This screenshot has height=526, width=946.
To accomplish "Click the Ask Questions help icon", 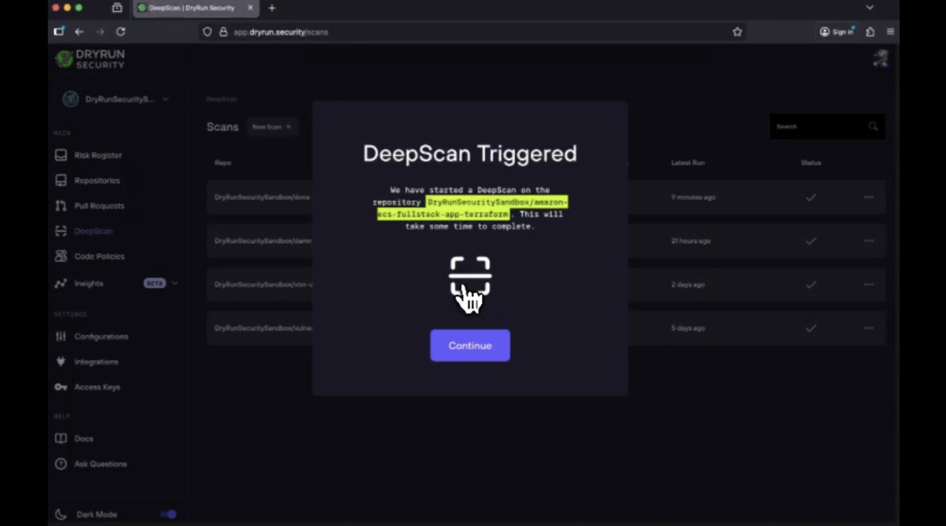I will (61, 464).
